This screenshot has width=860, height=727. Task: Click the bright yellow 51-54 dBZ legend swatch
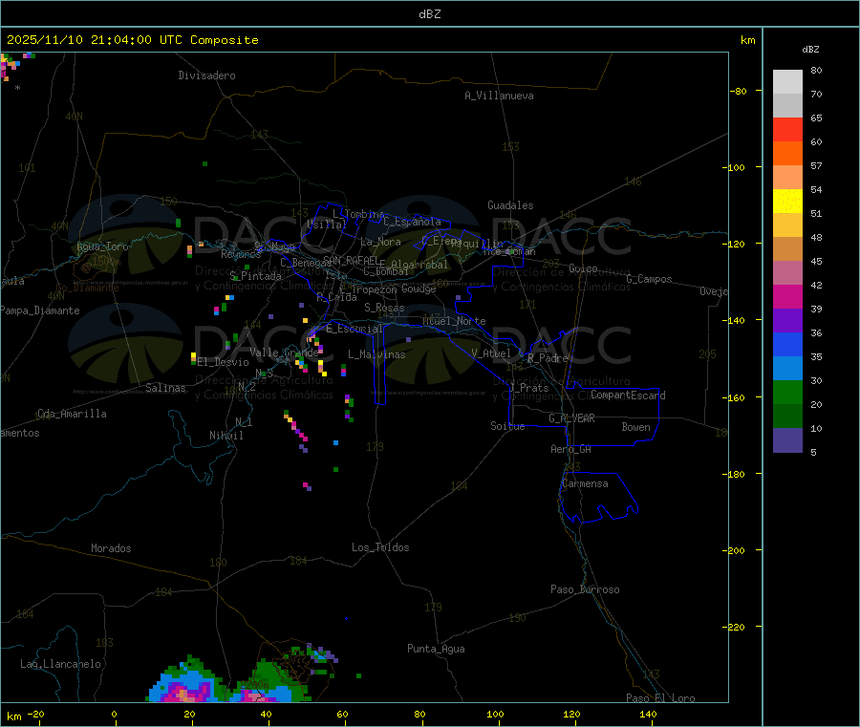click(787, 202)
